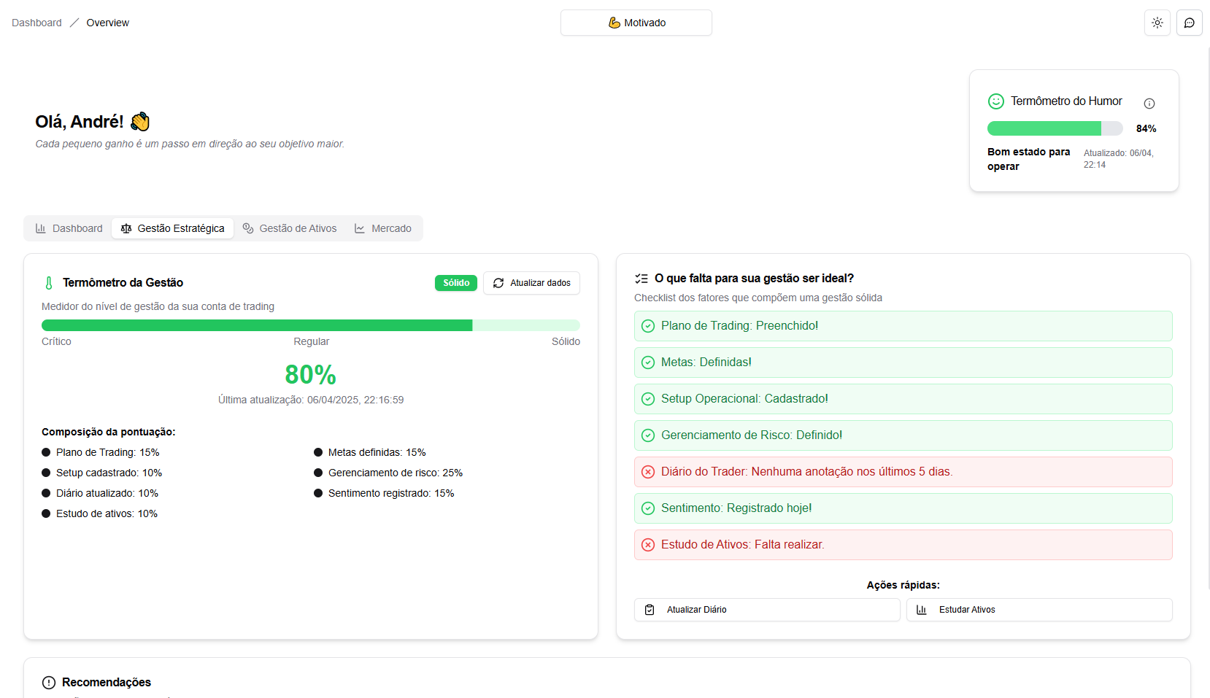Click the check icon on Metas: Definidas row

648,362
